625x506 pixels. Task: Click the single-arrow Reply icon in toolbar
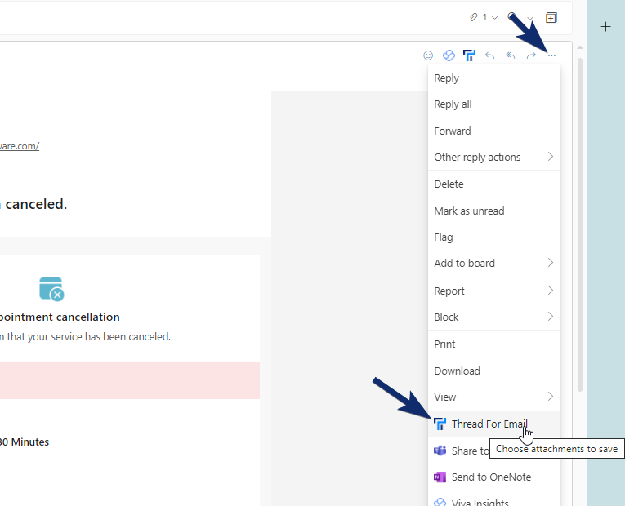click(x=490, y=55)
